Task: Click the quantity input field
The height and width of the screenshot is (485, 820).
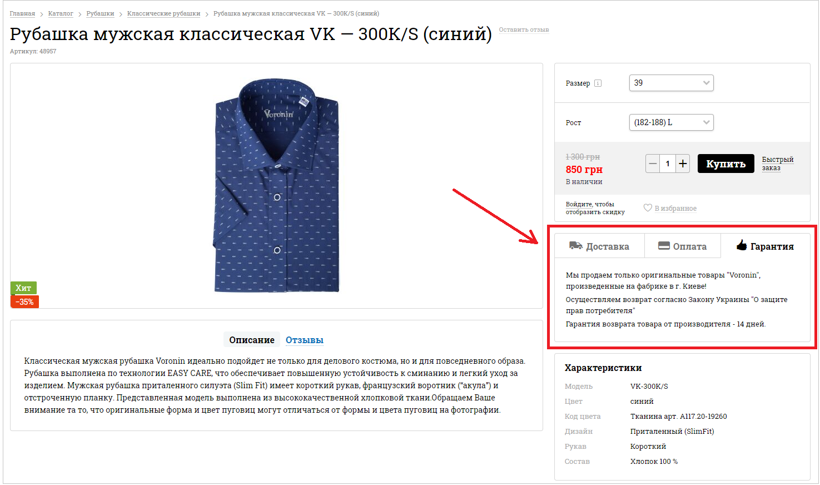Action: [x=668, y=164]
